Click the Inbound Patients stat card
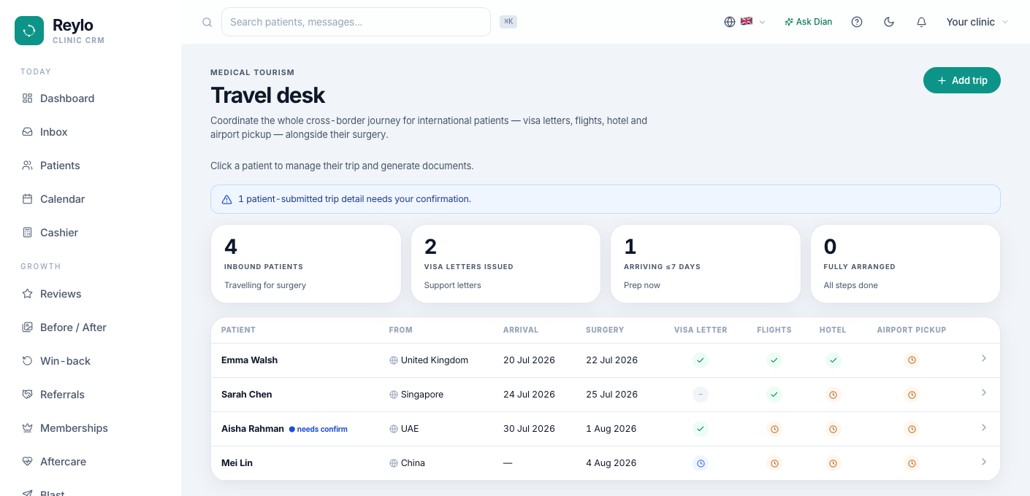Image resolution: width=1030 pixels, height=496 pixels. 305,263
